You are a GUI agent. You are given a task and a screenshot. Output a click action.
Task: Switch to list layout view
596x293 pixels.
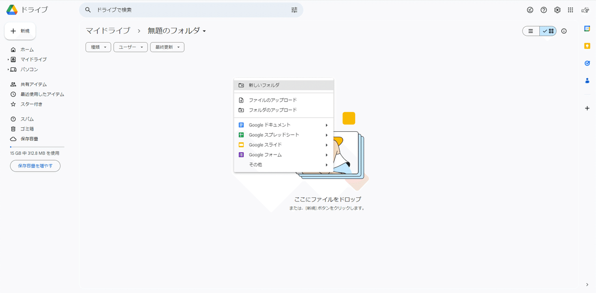[531, 31]
